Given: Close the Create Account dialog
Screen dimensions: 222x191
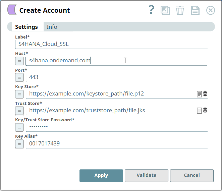Looking at the screenshot, I should pos(211,10).
